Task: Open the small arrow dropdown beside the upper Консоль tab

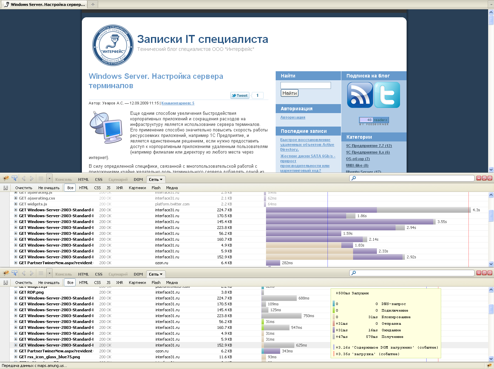Action: click(x=49, y=178)
